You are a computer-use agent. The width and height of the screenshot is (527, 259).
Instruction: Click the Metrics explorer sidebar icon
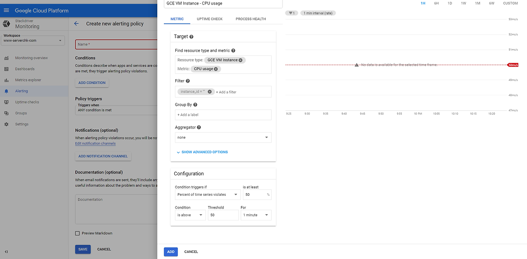(x=6, y=80)
